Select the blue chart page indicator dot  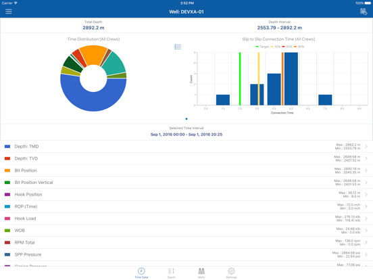click(186, 119)
